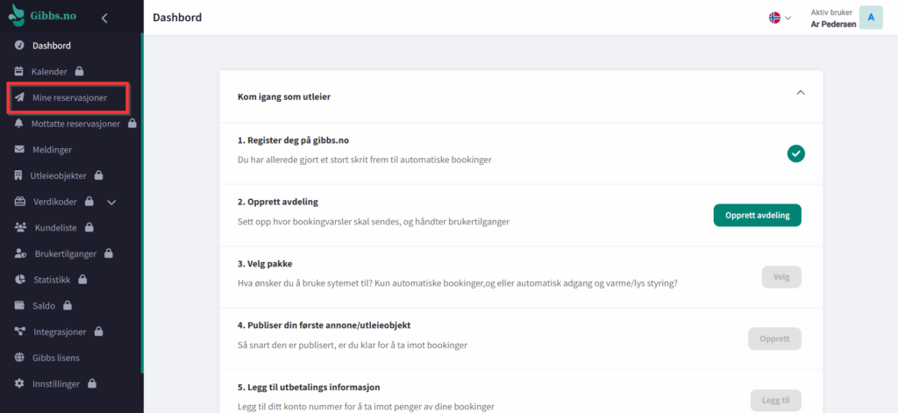Collapse the Kom igang som utleier panel
The width and height of the screenshot is (898, 413).
pos(800,92)
